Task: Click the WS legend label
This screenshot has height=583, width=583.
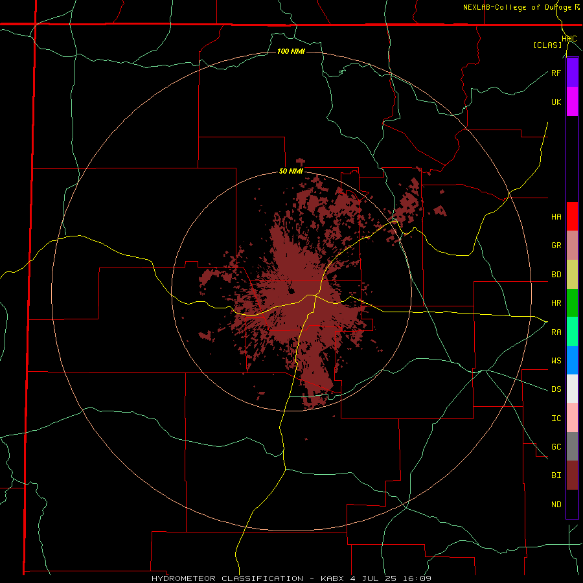Action: click(x=556, y=361)
